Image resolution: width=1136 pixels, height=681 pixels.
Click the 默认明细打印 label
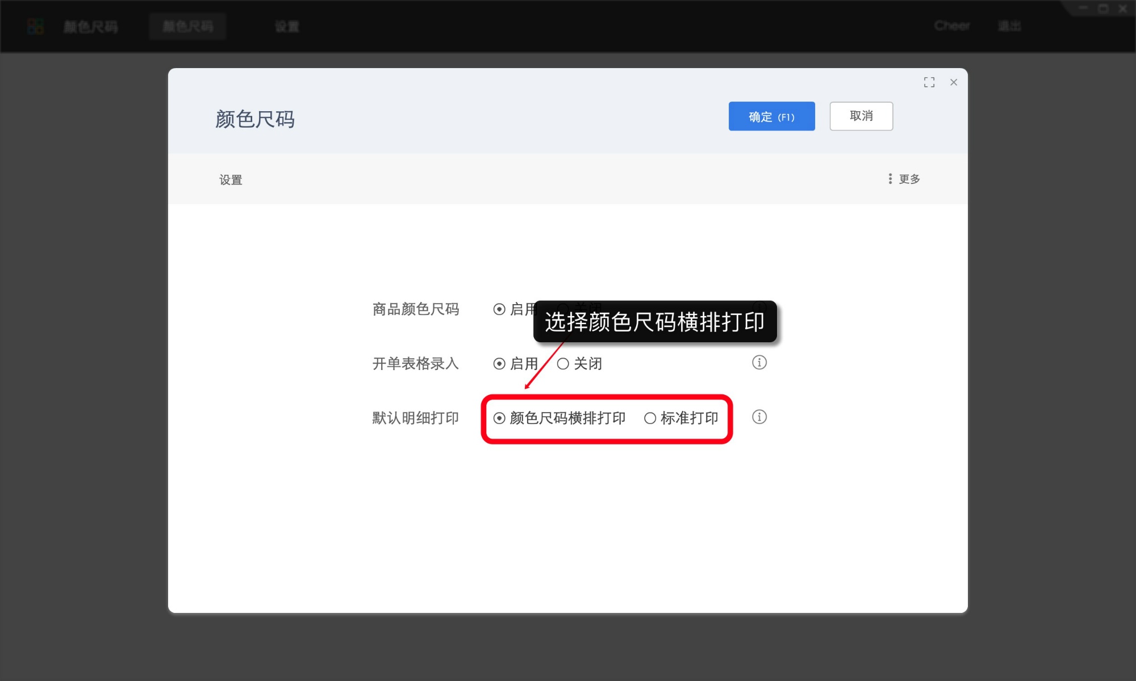415,418
